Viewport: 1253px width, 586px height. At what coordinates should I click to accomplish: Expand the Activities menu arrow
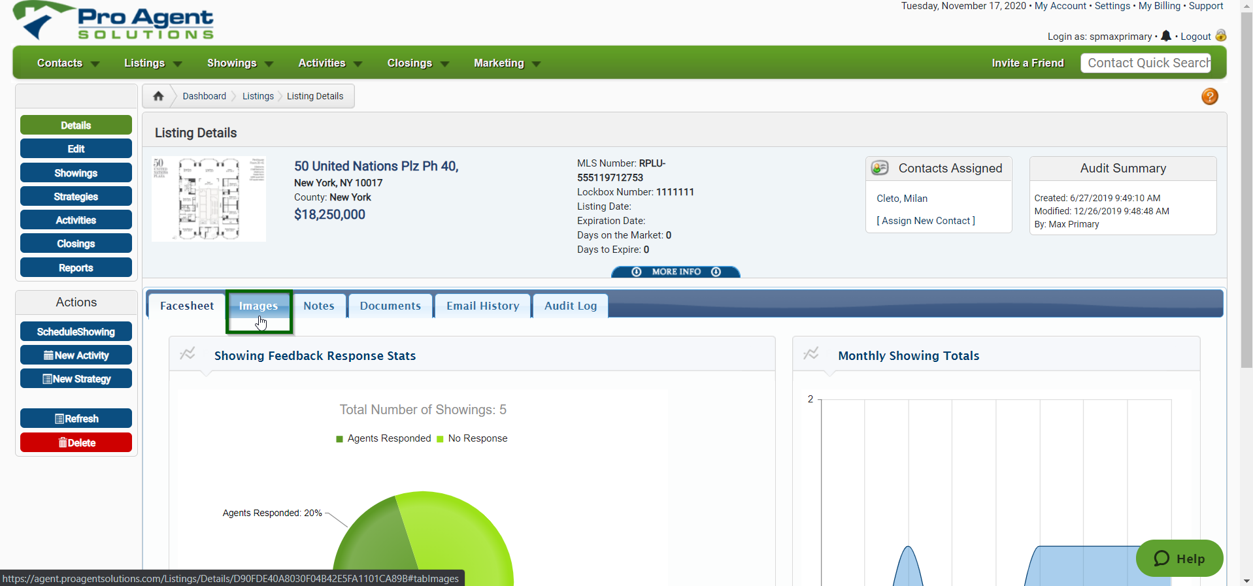tap(358, 64)
